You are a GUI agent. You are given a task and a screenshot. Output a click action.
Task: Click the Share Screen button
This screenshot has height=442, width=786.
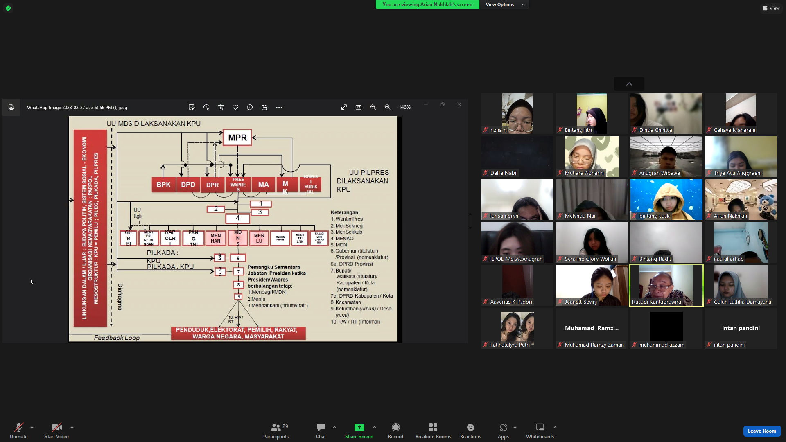click(x=359, y=431)
